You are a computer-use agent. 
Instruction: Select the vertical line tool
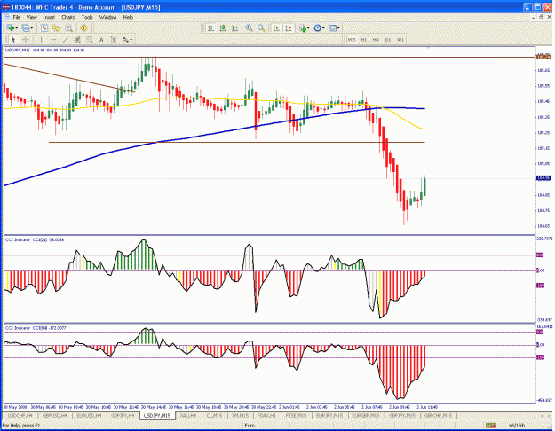click(41, 40)
